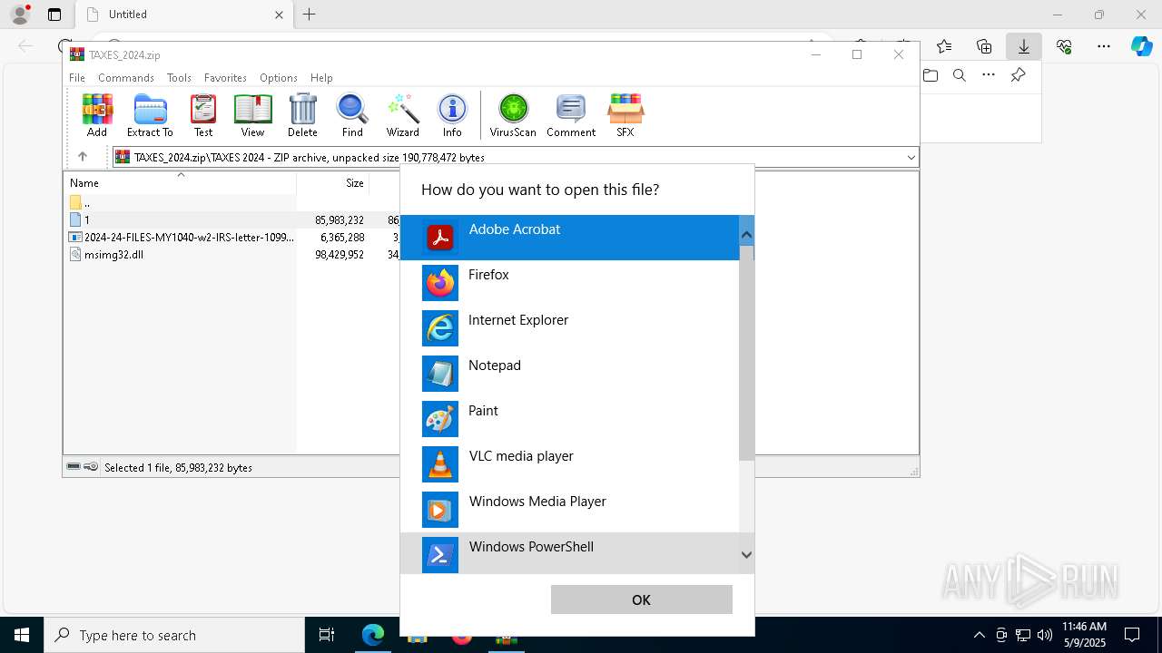
Task: Click the SFX toolbar icon
Action: coord(625,115)
